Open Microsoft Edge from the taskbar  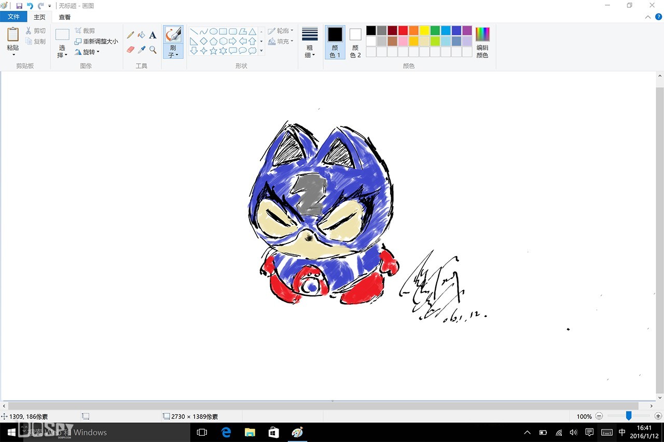point(226,432)
